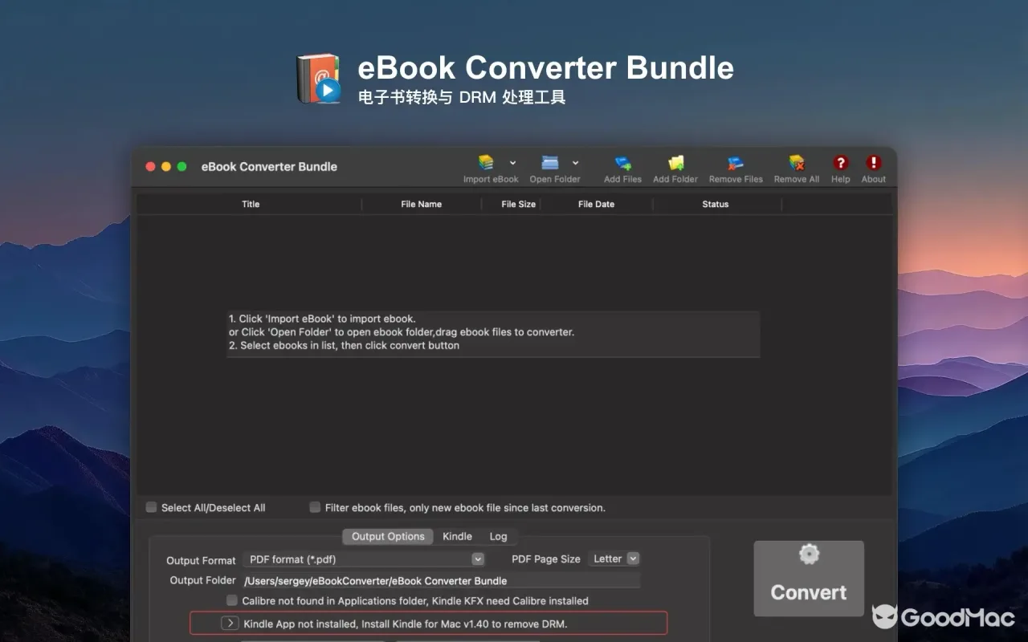Click the red close window button

[150, 167]
